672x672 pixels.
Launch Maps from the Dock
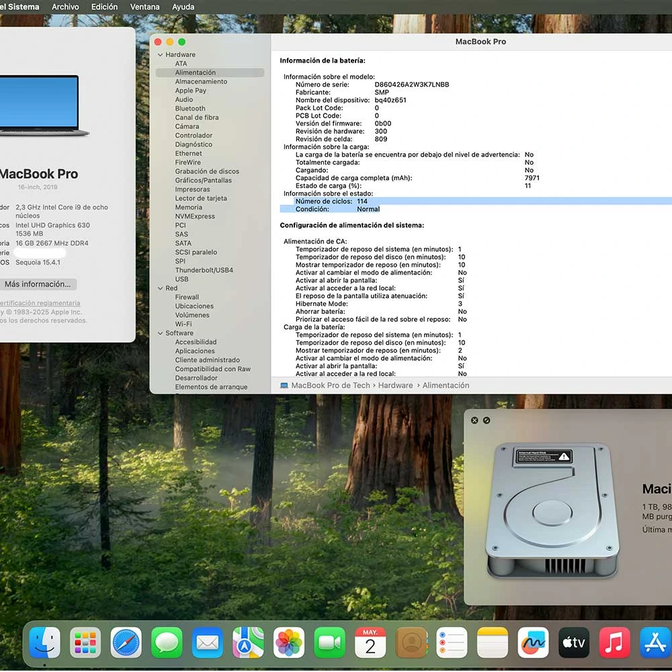click(x=248, y=642)
